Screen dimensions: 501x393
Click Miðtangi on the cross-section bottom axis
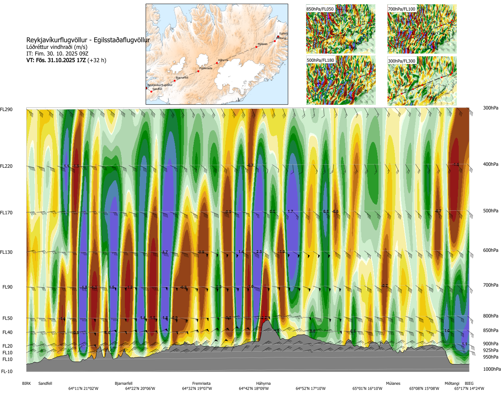[452, 384]
